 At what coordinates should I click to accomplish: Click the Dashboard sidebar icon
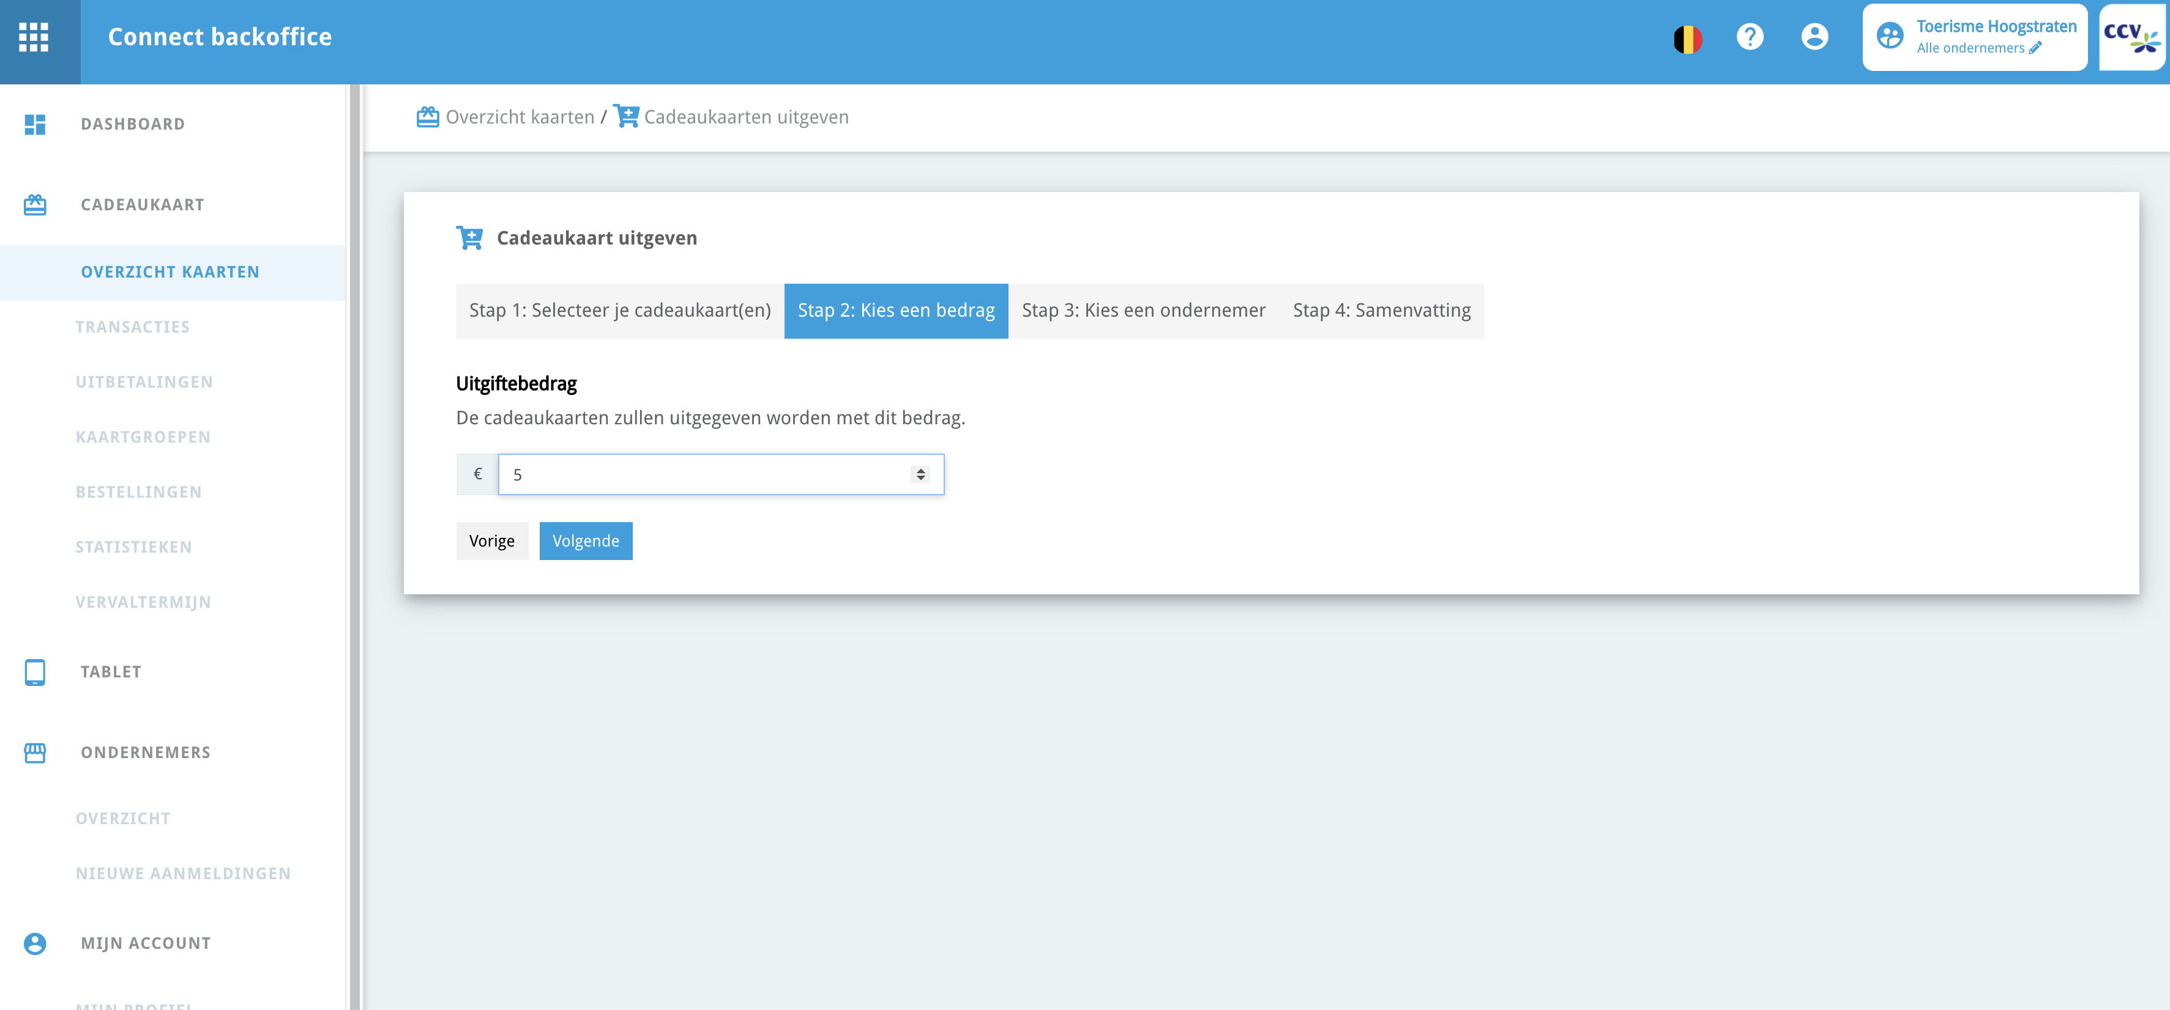tap(34, 125)
